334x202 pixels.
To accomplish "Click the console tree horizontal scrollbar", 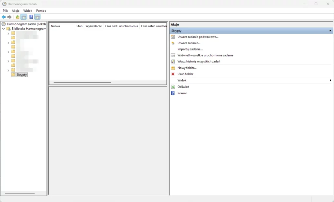I will tap(20, 193).
